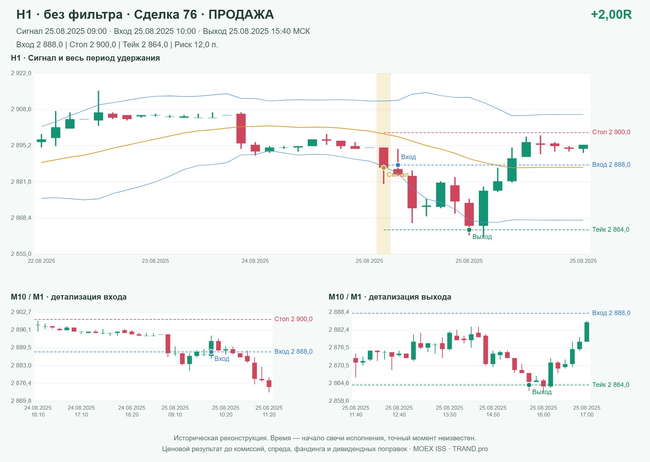Click 'Вход 2 888,0' label in entry detail chart
The height and width of the screenshot is (462, 650).
(x=294, y=352)
